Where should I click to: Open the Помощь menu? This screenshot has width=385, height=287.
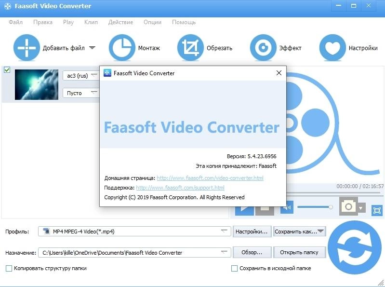click(184, 22)
